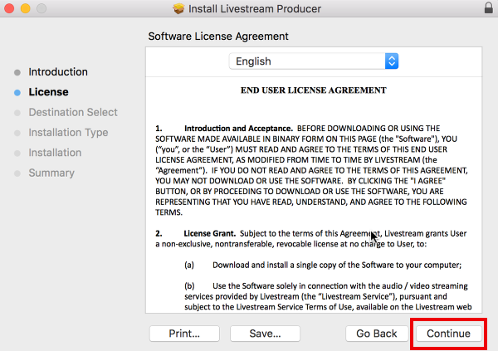
Task: Click the 'Software License Agreement' title
Action: tap(218, 37)
